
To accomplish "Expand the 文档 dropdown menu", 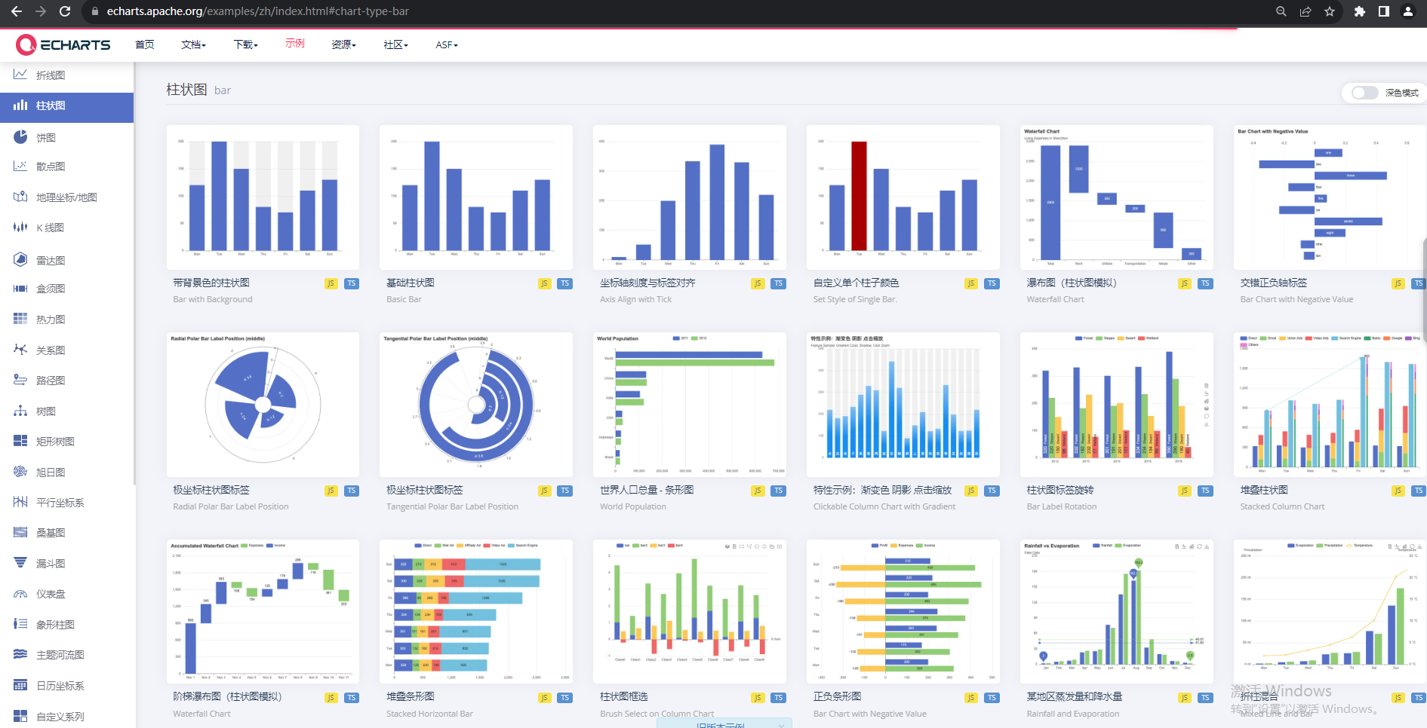I will (x=193, y=44).
